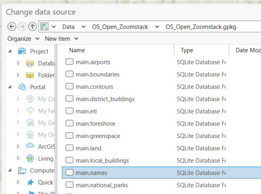This screenshot has height=194, width=261.
Task: Select the main.names checkbox
Action: pyautogui.click(x=70, y=172)
